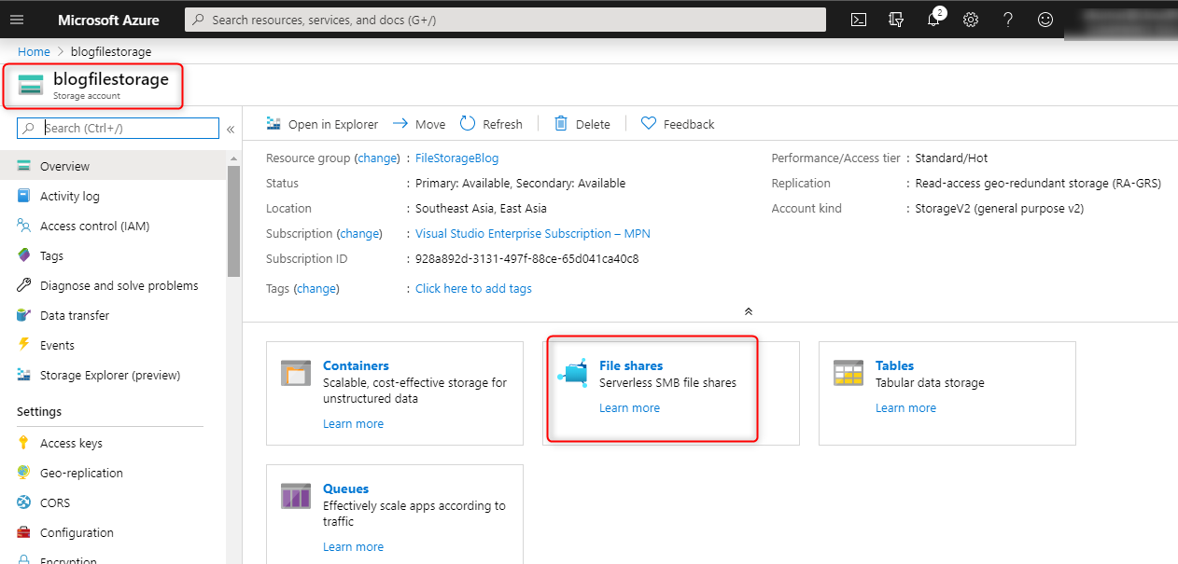Screen dimensions: 1178x564
Task: Collapse the essentials section chevron
Action: point(748,311)
